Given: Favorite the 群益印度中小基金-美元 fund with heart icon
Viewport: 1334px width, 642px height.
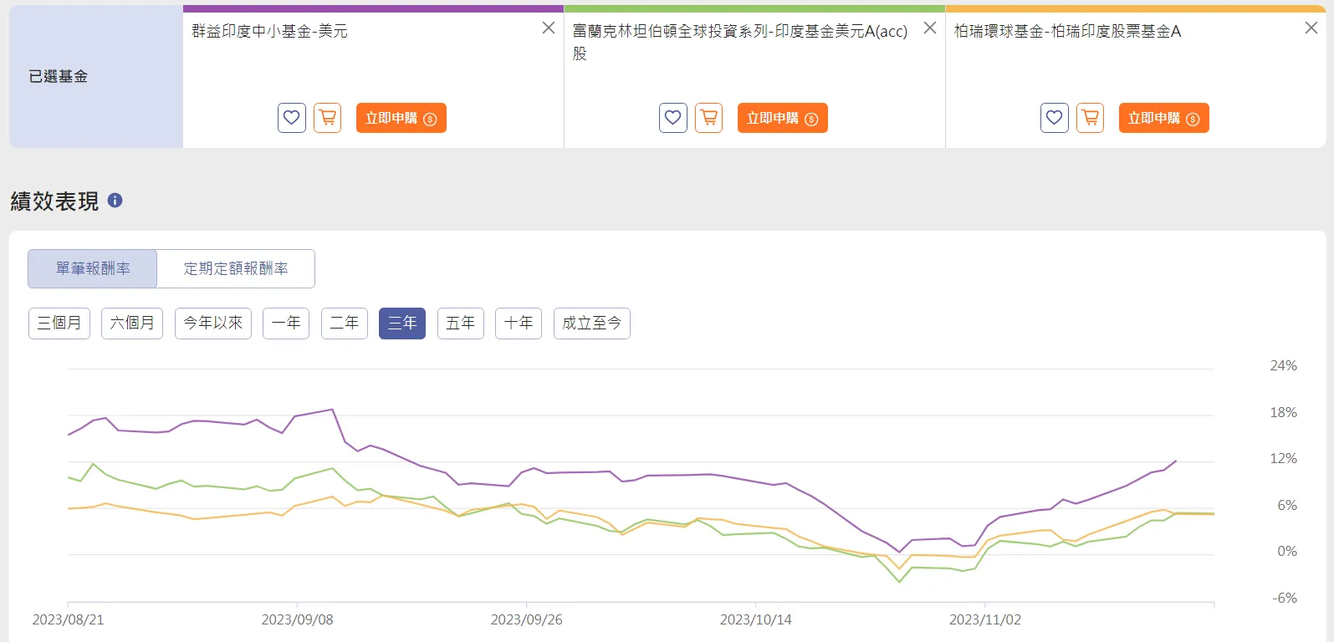Looking at the screenshot, I should click(292, 118).
